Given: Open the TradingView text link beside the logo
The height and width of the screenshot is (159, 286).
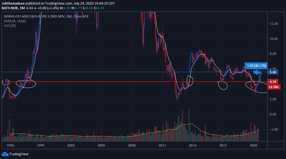Looking at the screenshot, I should 19,154.
